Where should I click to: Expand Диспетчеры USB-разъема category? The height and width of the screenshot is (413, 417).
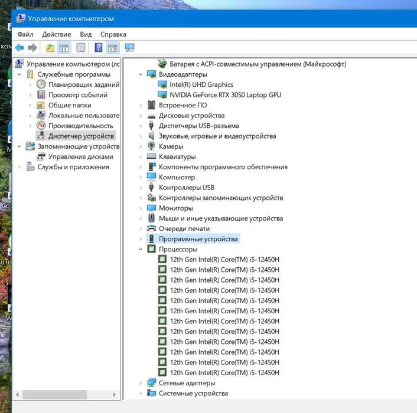141,126
